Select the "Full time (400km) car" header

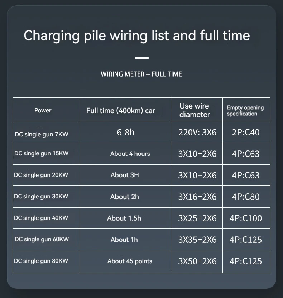click(121, 110)
